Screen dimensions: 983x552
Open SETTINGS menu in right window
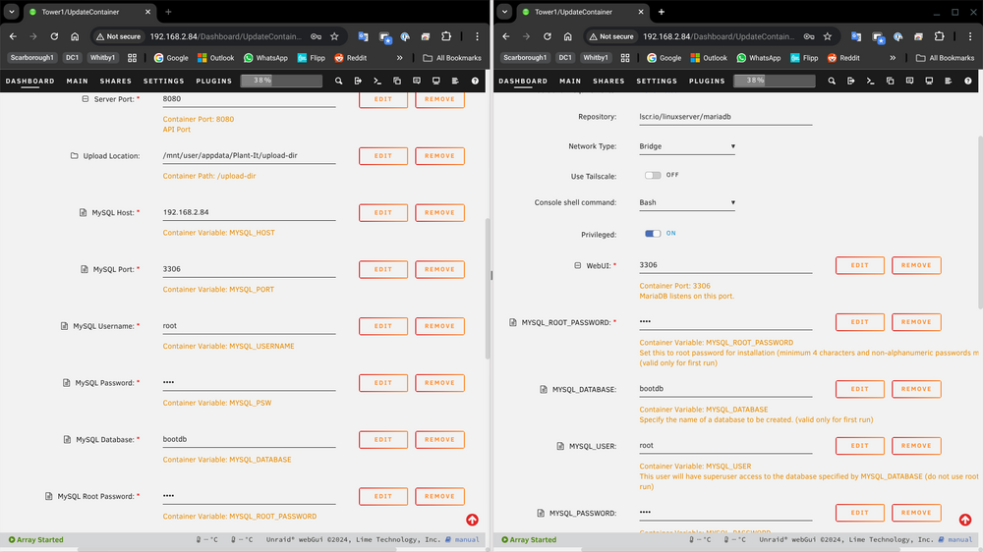(657, 81)
